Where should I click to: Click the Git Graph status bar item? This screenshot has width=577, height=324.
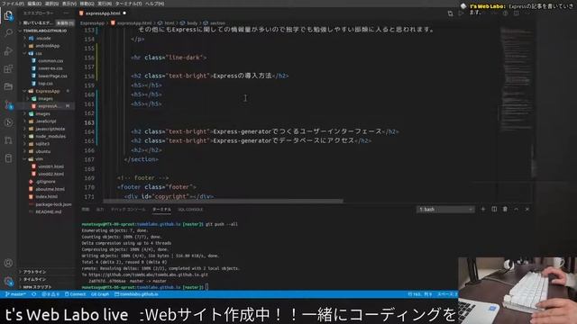point(100,294)
